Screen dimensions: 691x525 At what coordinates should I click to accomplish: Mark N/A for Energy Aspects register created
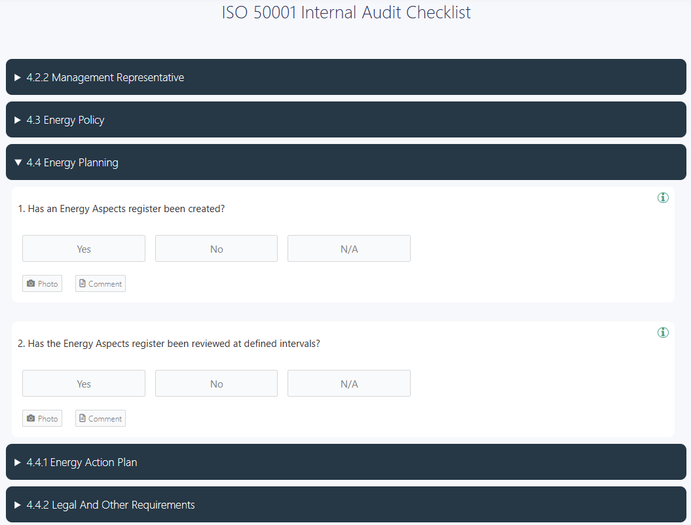(349, 248)
